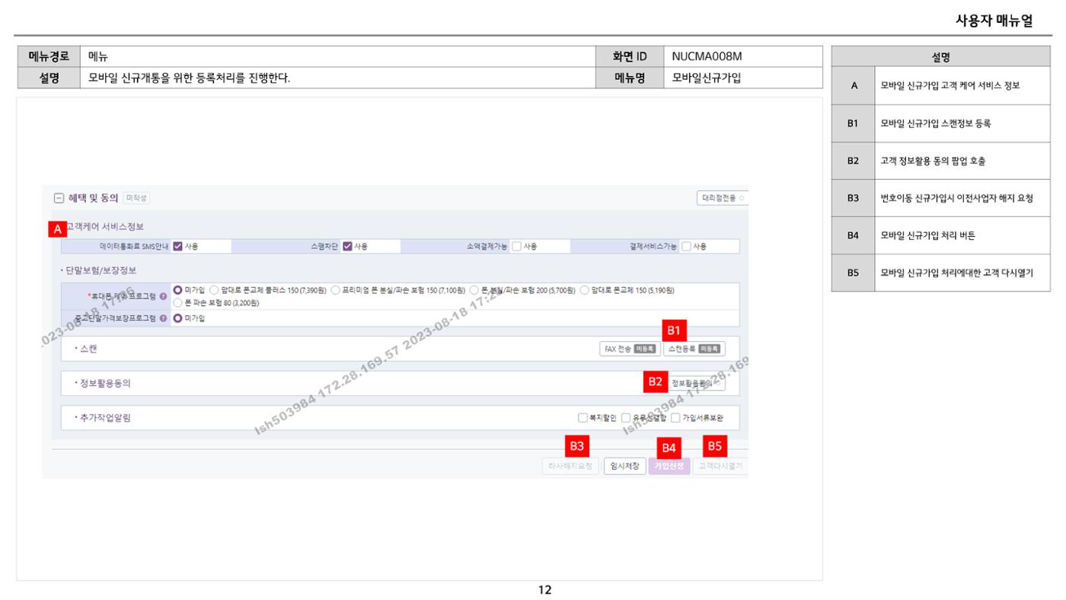Click the 가입신청 button
Viewport: 1066px width, 600px height.
tap(670, 466)
